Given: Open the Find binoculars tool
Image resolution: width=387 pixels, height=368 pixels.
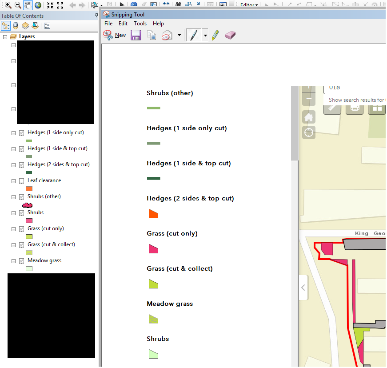Looking at the screenshot, I should tap(178, 4).
